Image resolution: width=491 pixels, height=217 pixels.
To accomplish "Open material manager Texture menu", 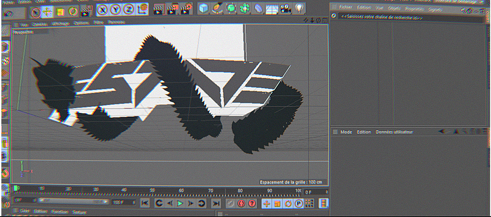I will pos(79,212).
